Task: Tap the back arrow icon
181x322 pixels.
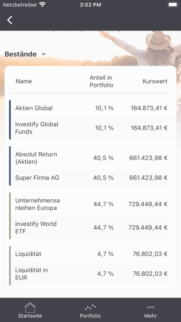Action: [10, 20]
